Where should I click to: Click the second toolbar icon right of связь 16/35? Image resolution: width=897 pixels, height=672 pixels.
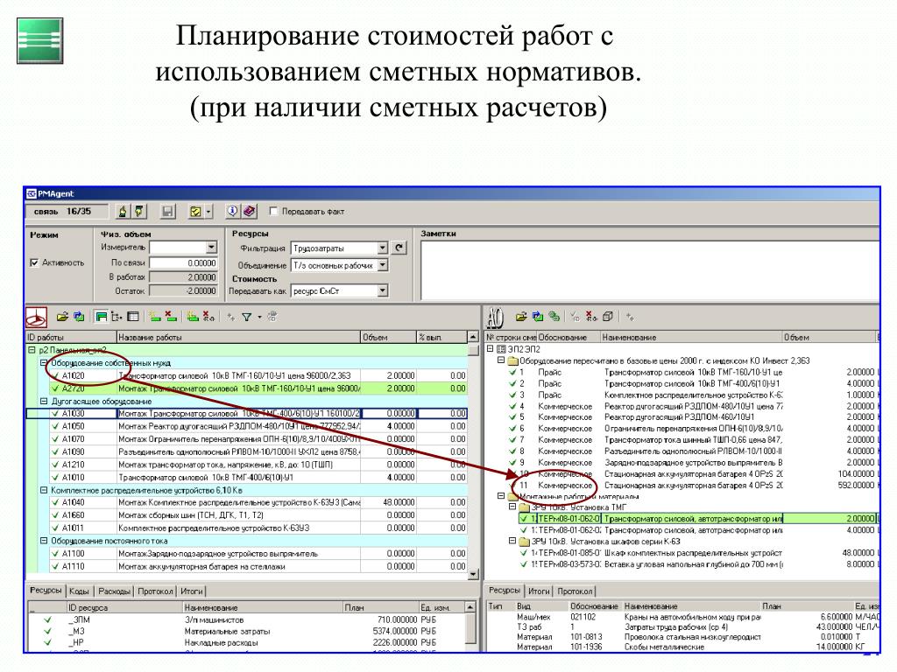pos(139,212)
